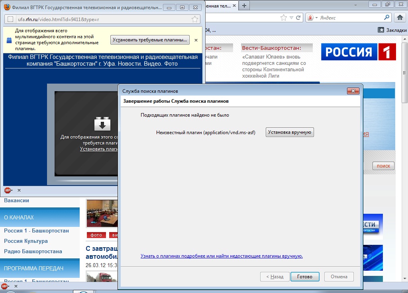Go to the browser home page

point(400,18)
